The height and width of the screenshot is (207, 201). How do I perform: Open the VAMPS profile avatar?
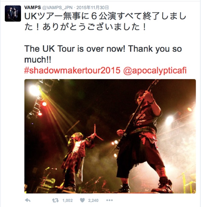click(x=13, y=13)
